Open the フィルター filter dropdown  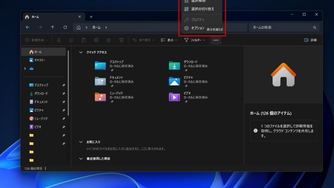195,40
